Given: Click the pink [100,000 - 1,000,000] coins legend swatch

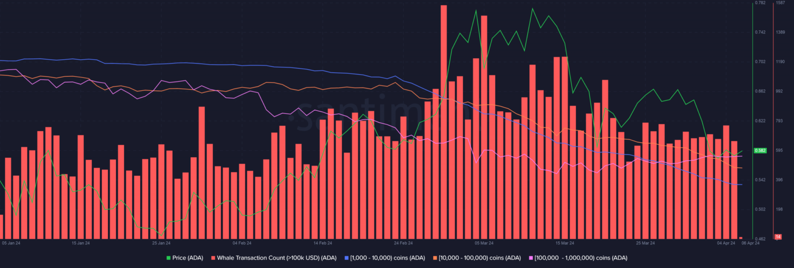Looking at the screenshot, I should [x=531, y=258].
